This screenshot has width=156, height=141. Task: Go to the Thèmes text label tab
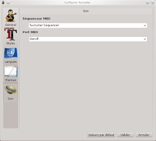(x=11, y=80)
